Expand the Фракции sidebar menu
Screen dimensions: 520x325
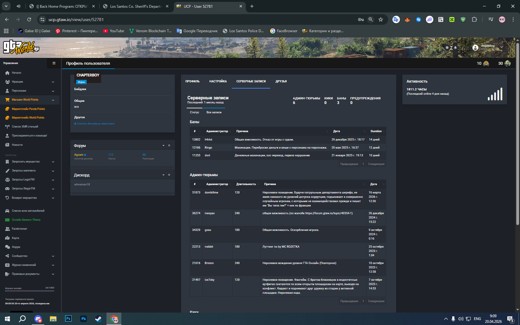pyautogui.click(x=53, y=82)
